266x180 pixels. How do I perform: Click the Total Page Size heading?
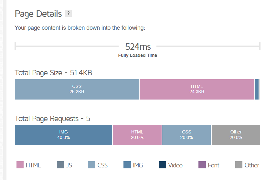click(53, 73)
